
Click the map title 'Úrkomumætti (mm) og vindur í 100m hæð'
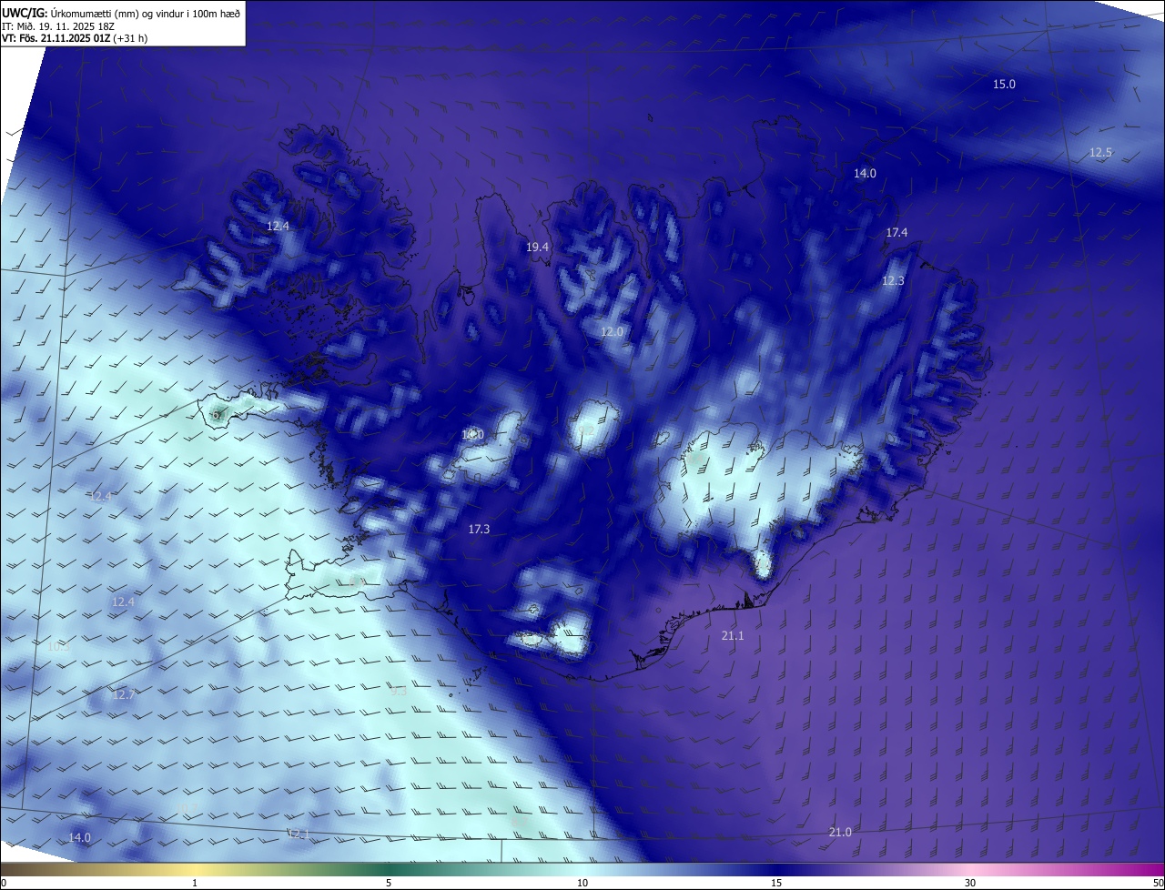146,13
